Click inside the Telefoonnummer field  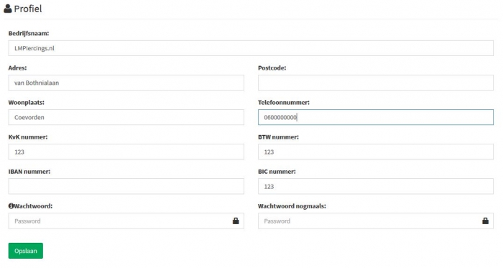coord(376,117)
